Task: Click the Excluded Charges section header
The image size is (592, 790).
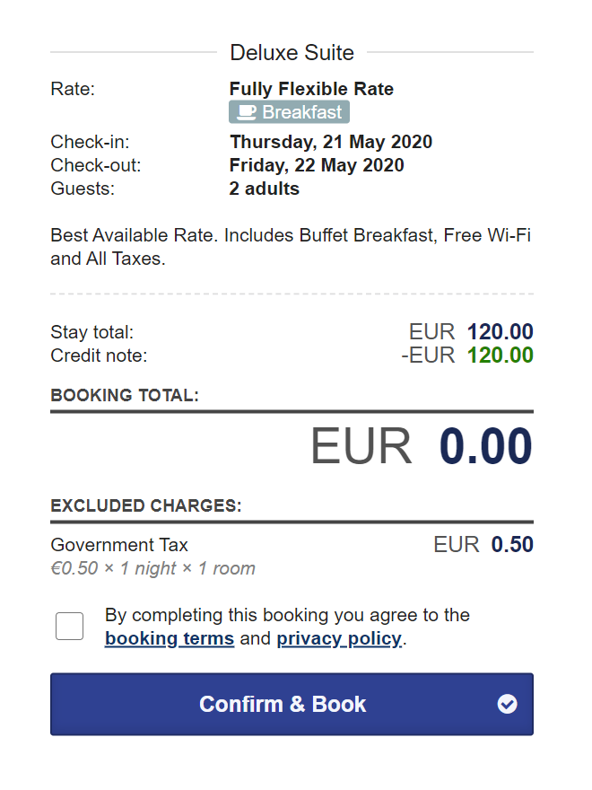Action: tap(146, 505)
